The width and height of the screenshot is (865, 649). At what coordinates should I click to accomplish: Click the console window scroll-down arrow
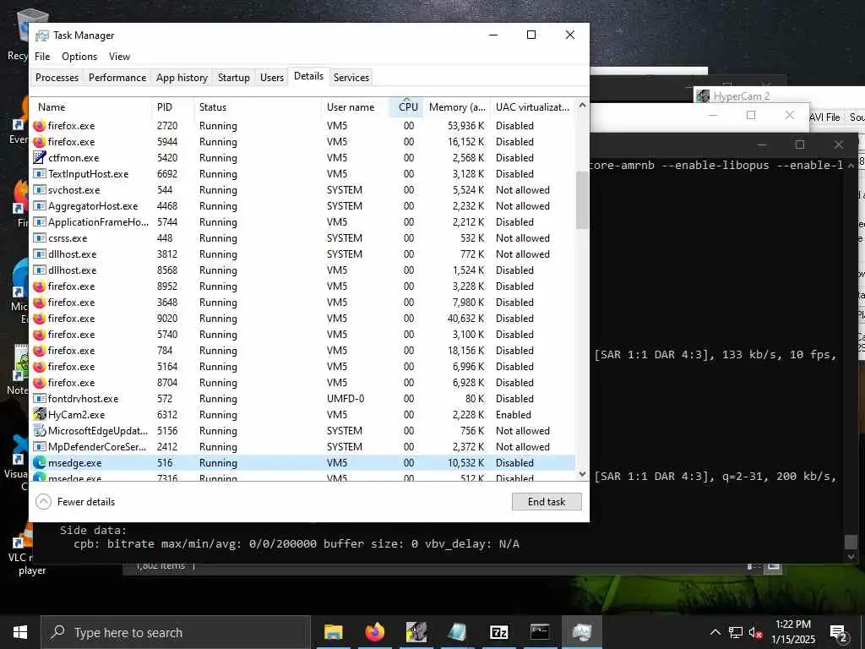click(x=851, y=557)
